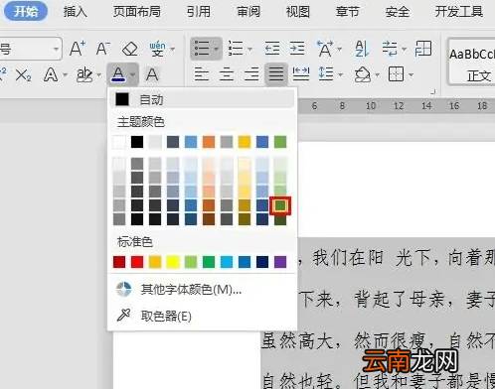This screenshot has width=495, height=389.
Task: Open Chinese layout A icon
Action: click(325, 49)
